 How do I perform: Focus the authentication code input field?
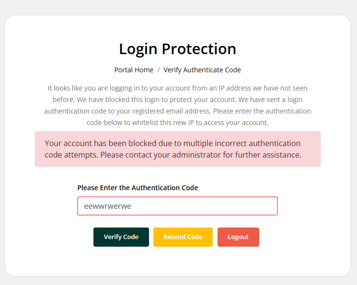pos(177,206)
